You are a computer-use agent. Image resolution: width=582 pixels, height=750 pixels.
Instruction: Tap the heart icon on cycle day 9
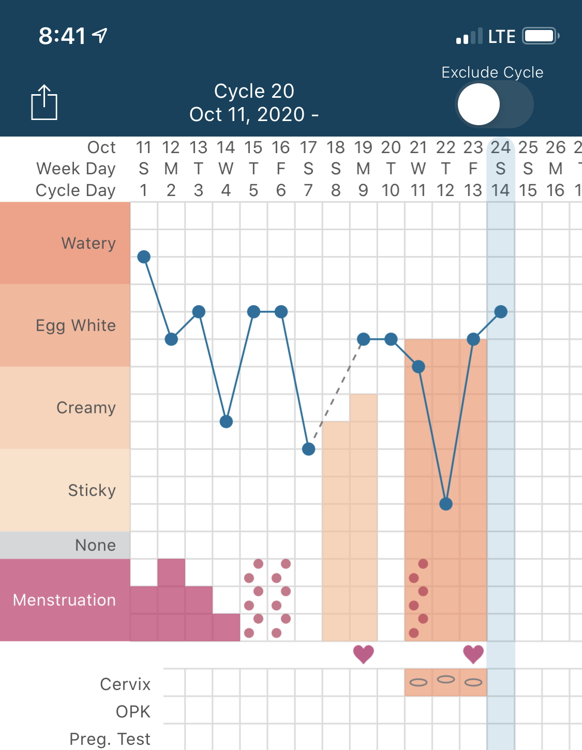point(364,654)
